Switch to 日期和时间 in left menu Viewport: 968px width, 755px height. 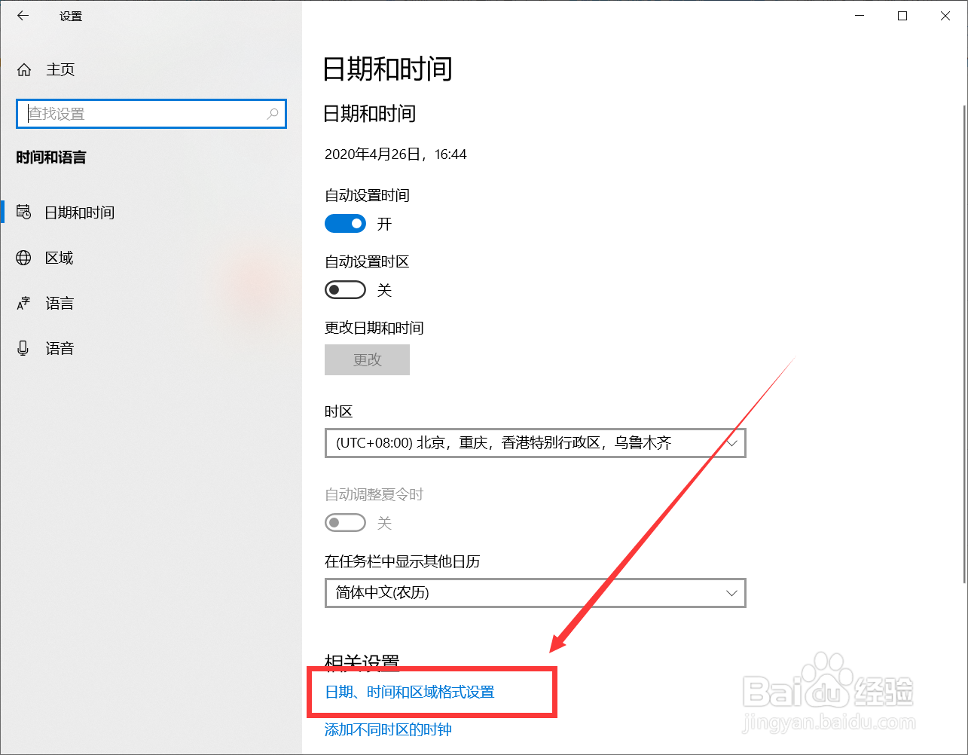(79, 212)
